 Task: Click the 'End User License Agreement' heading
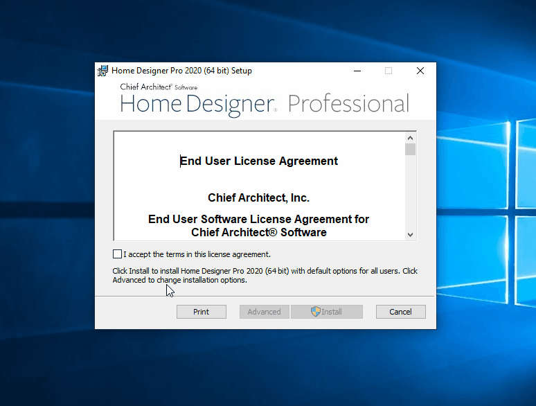click(x=259, y=161)
